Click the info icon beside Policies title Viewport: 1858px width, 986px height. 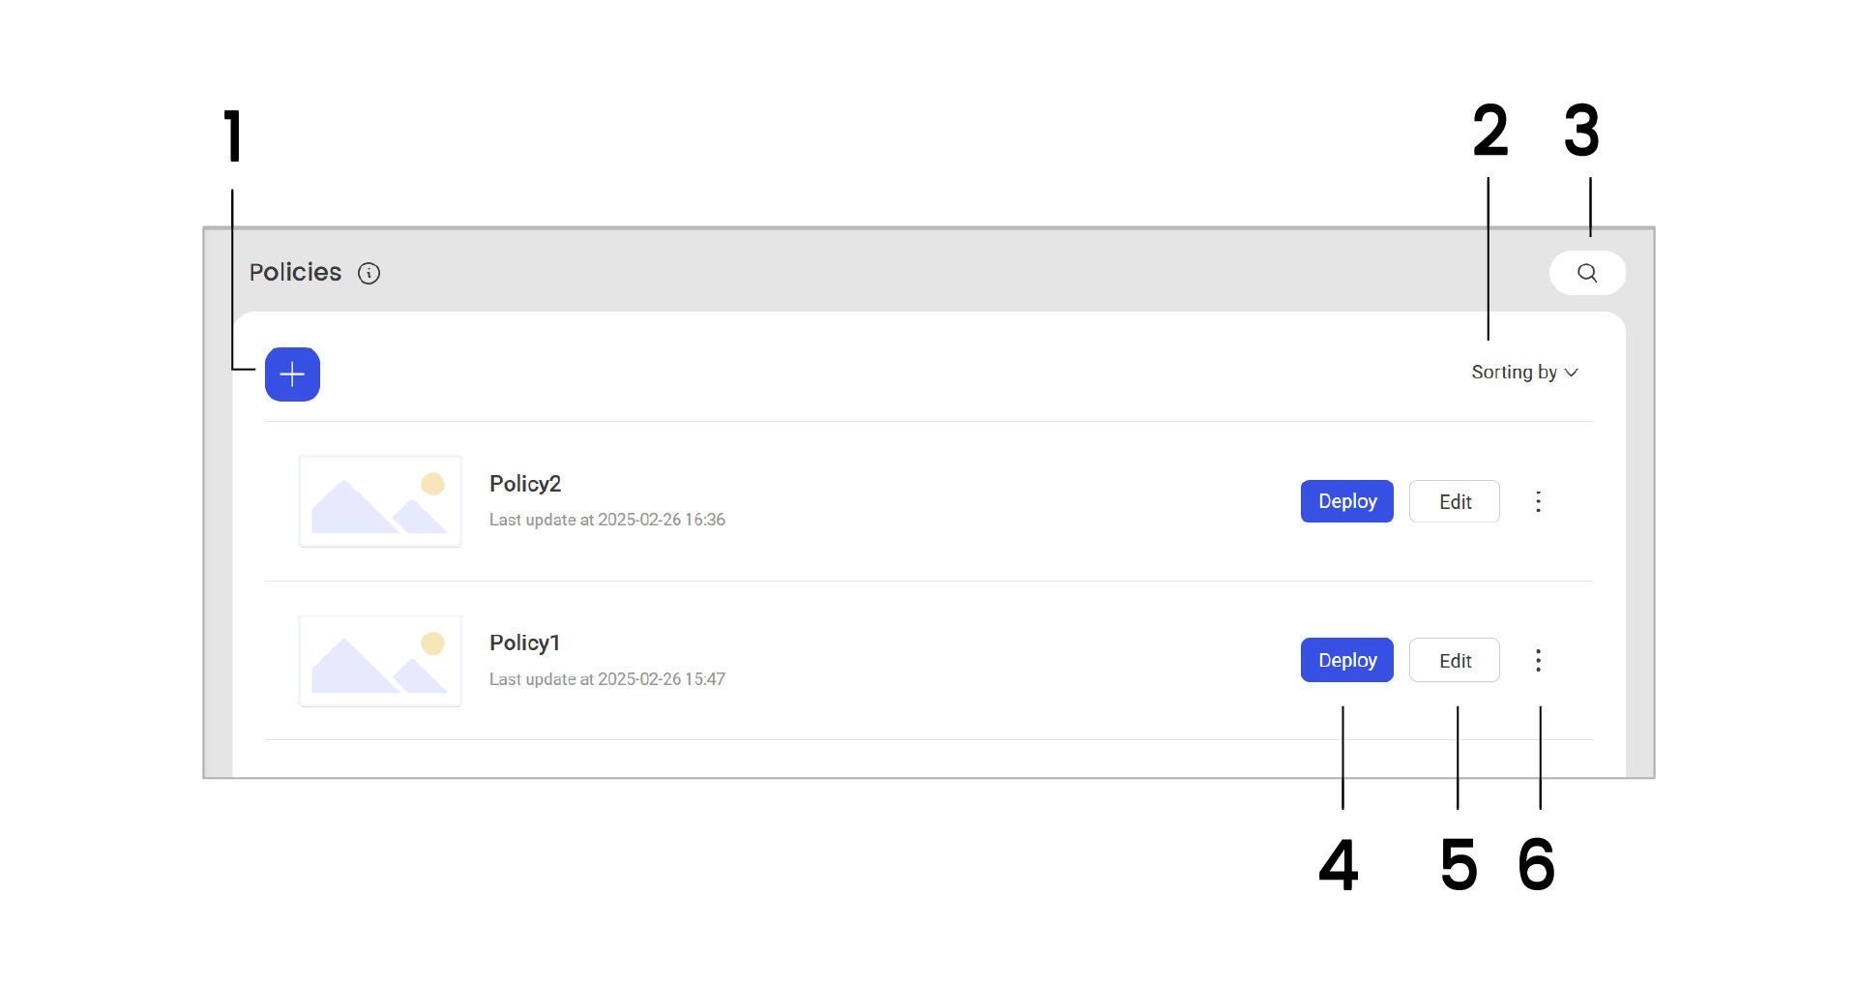(x=369, y=274)
